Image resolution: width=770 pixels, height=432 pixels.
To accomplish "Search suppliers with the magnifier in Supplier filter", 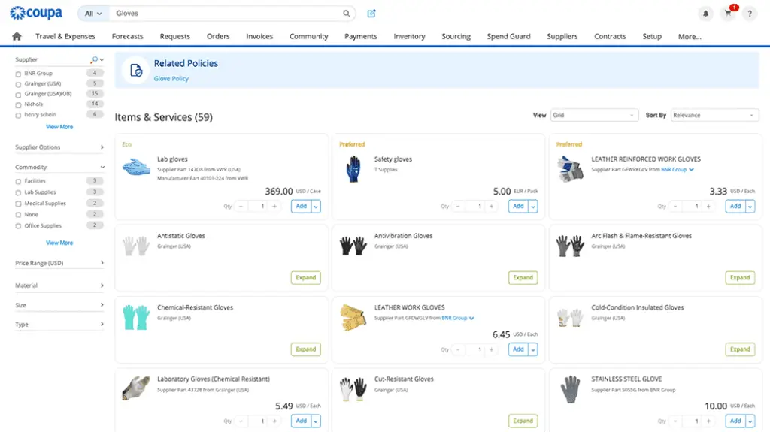I will coord(94,59).
